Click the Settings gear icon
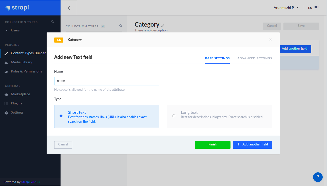Image resolution: width=327 pixels, height=186 pixels. pyautogui.click(x=6, y=113)
